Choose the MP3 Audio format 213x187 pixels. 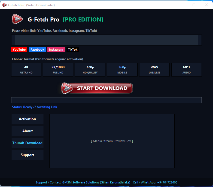click(x=187, y=70)
